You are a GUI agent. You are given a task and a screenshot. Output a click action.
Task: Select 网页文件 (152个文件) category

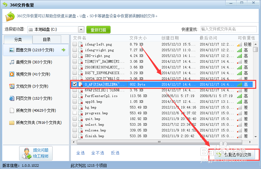pyautogui.click(x=36, y=98)
